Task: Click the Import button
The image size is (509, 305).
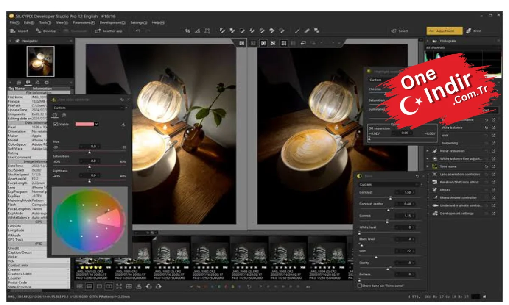Action: [x=20, y=31]
